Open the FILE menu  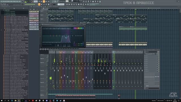[1, 1]
